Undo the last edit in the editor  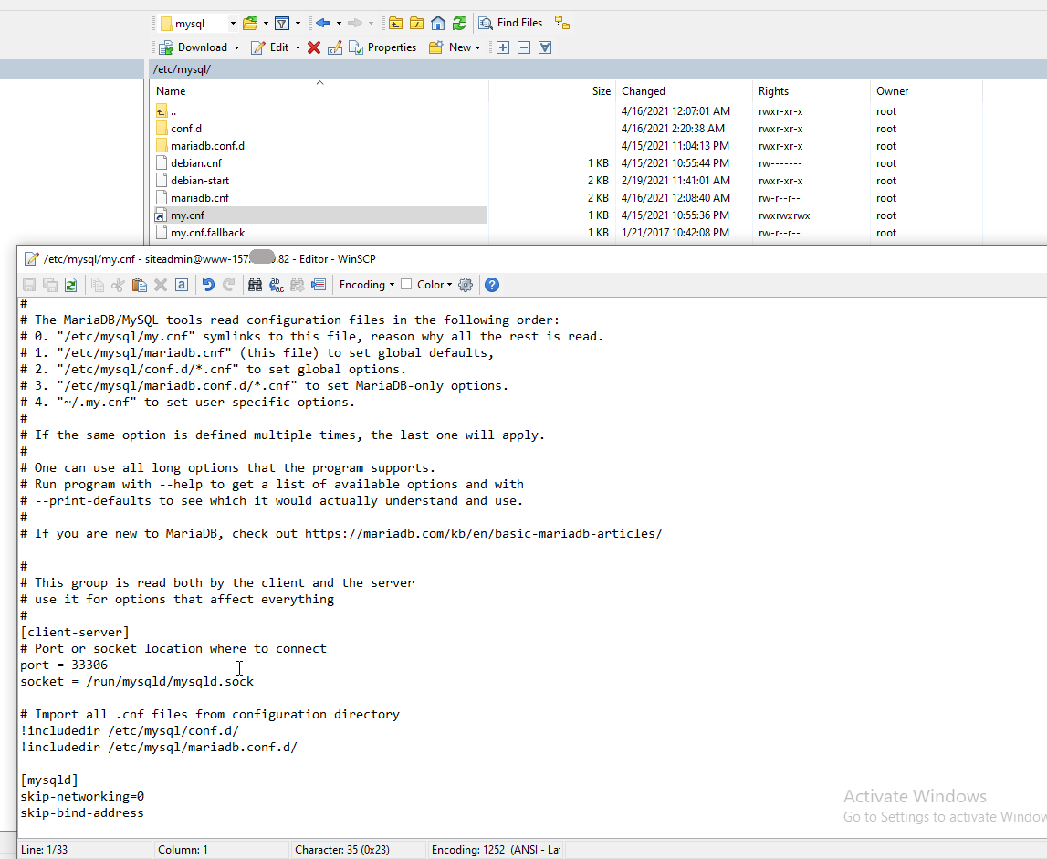pos(208,285)
